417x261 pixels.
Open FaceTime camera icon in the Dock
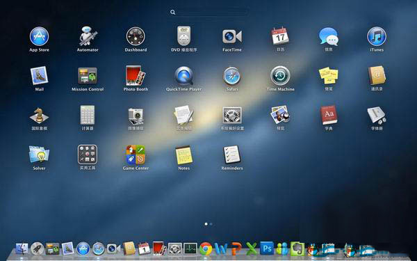point(113,248)
